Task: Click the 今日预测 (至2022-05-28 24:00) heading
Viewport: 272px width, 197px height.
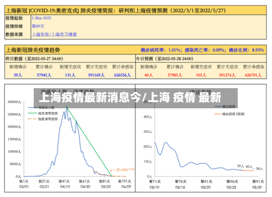Action: coord(164,59)
